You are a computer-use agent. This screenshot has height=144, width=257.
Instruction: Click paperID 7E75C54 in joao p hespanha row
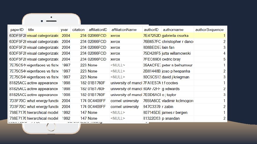click(17, 71)
